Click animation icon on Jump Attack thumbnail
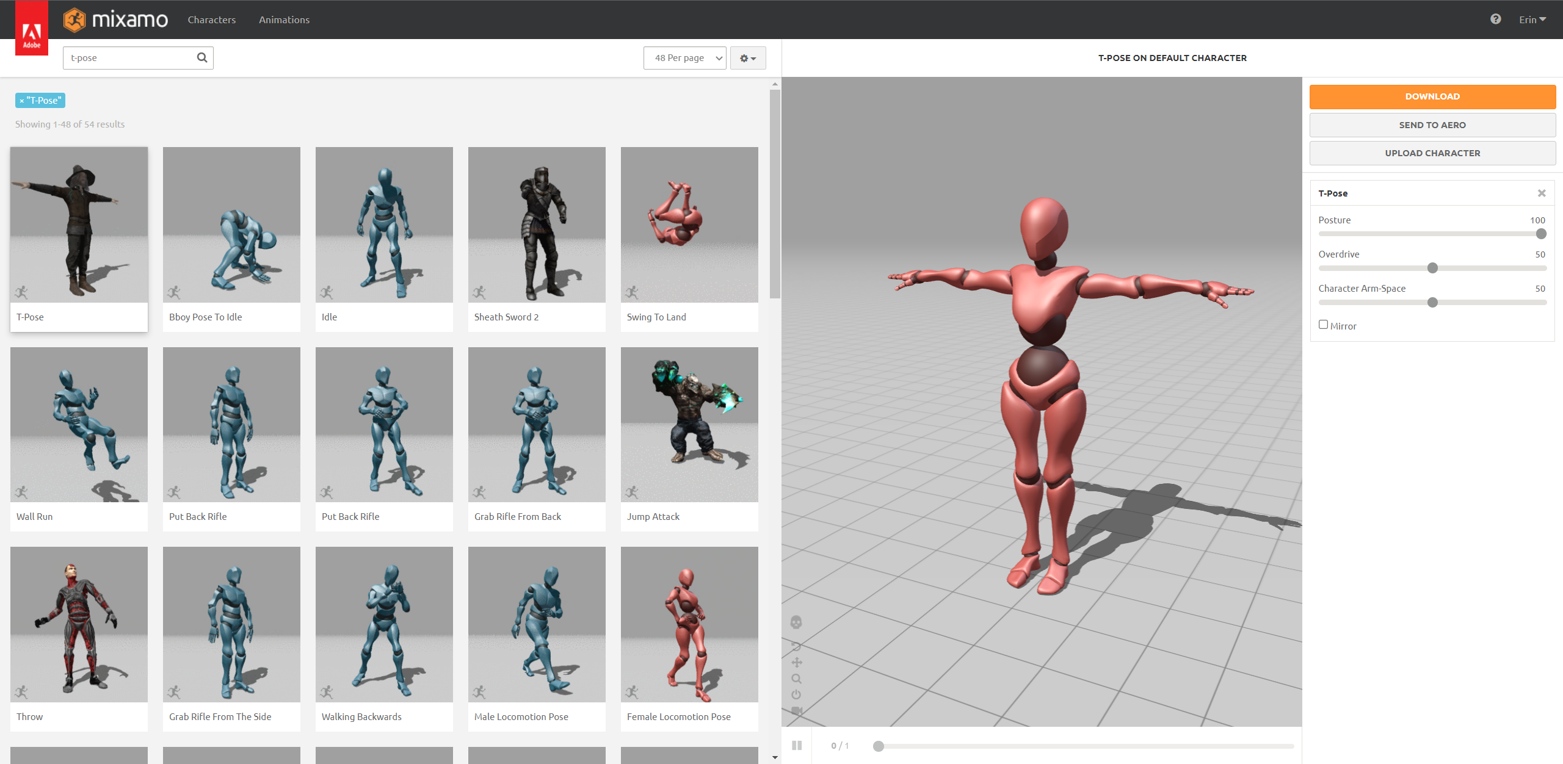Image resolution: width=1563 pixels, height=764 pixels. click(x=633, y=492)
